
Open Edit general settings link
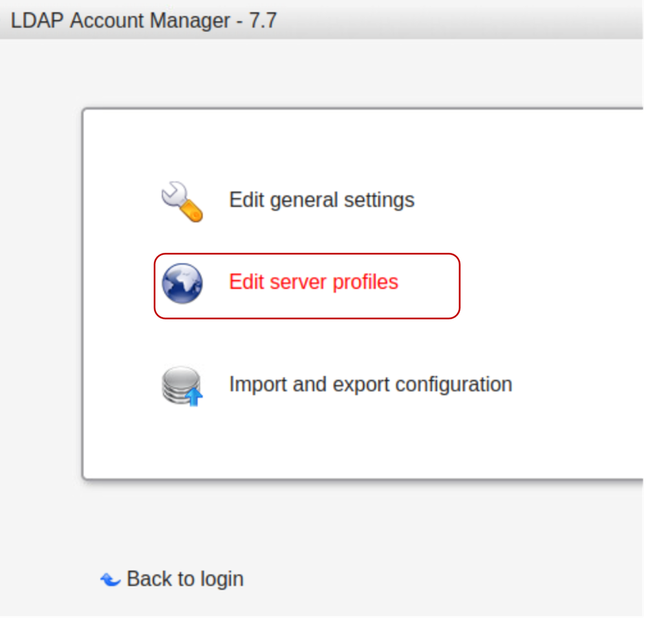322,200
